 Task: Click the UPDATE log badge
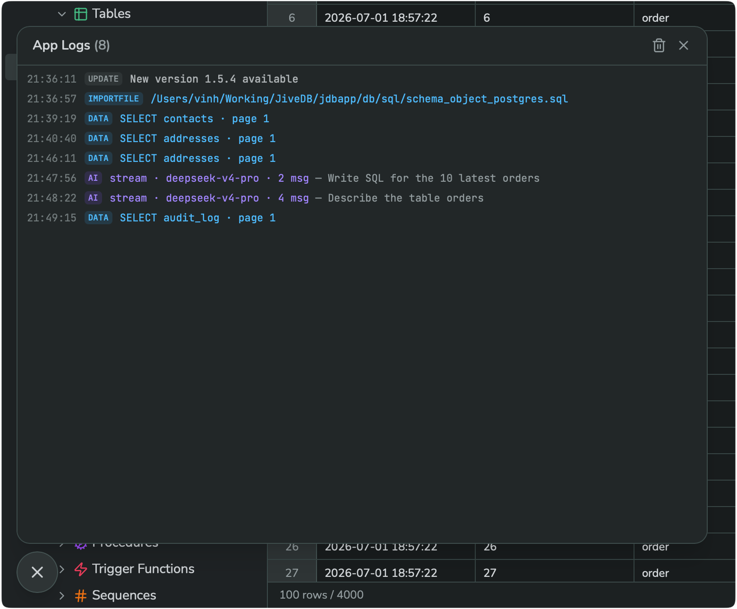103,79
